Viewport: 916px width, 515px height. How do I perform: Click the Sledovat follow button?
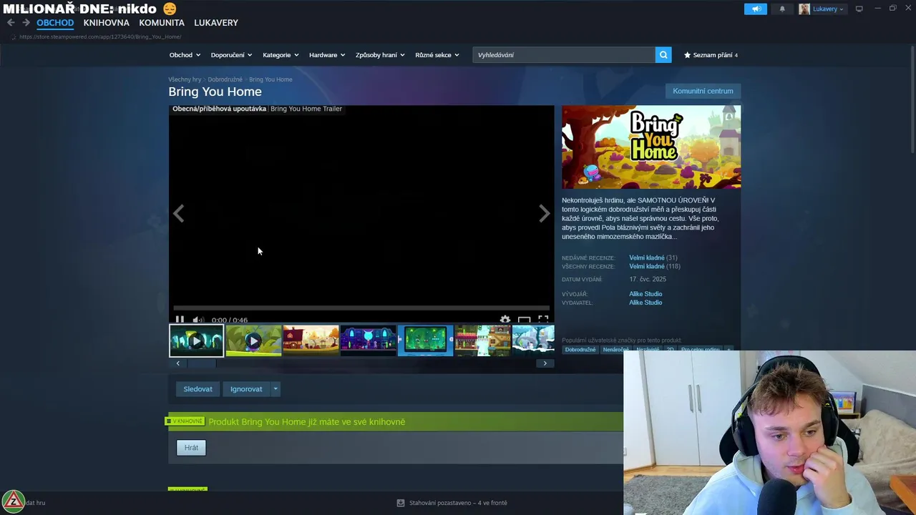(198, 389)
